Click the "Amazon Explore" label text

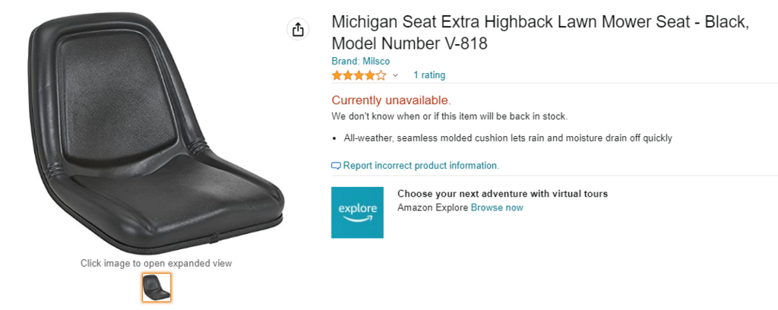tap(432, 207)
